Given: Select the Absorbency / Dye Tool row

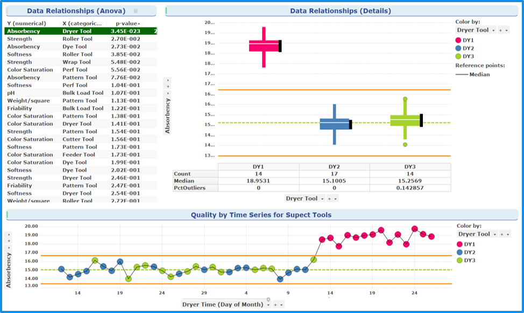Looking at the screenshot, I should 81,46.
